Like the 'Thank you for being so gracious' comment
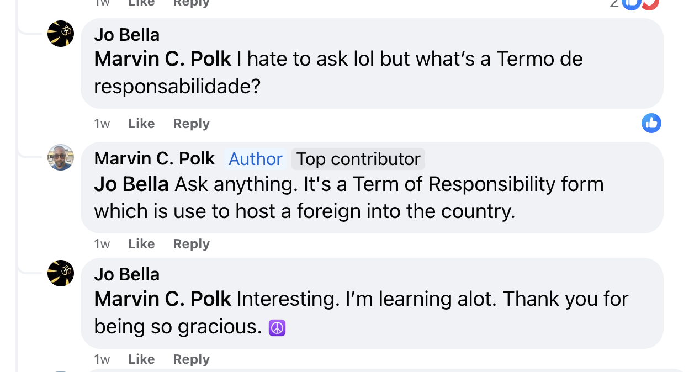Image resolution: width=689 pixels, height=372 pixels. point(141,359)
